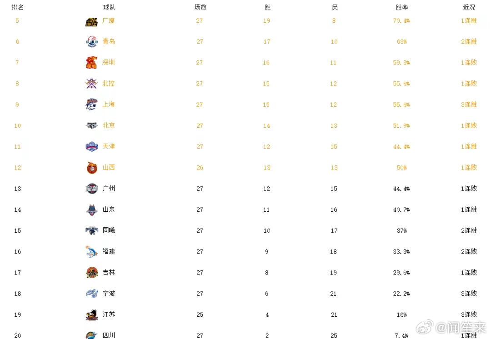Image resolution: width=491 pixels, height=339 pixels.
Task: Click the 宁波 team name link
Action: [109, 293]
